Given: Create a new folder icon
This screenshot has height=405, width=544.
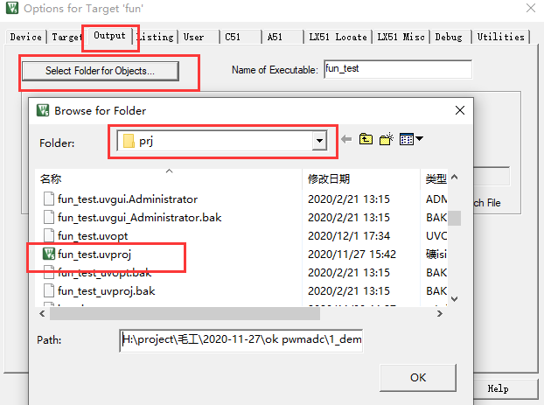Looking at the screenshot, I should (387, 139).
